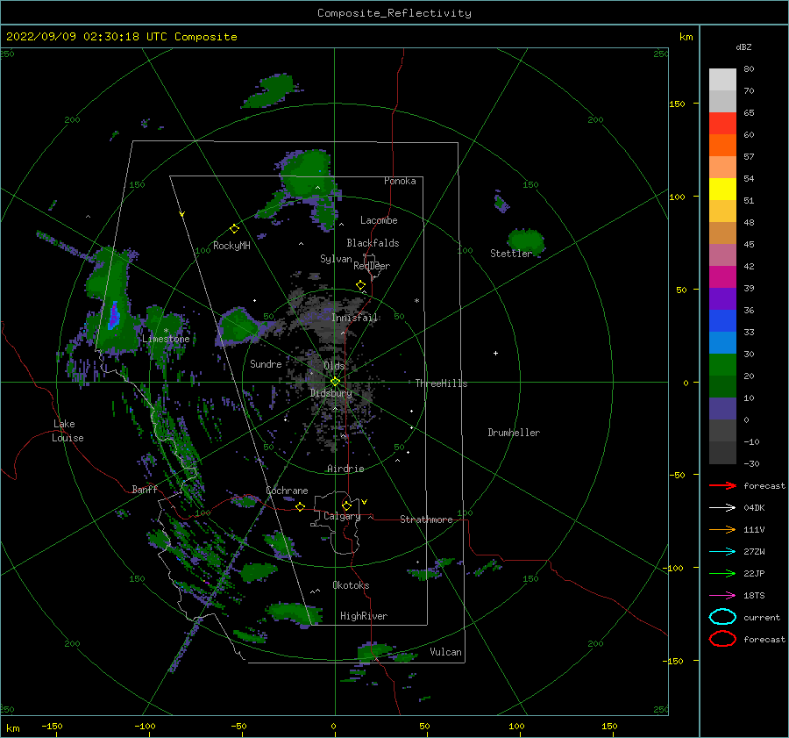789x738 pixels.
Task: Click the 80 dBZ light grey swatch
Action: click(722, 79)
